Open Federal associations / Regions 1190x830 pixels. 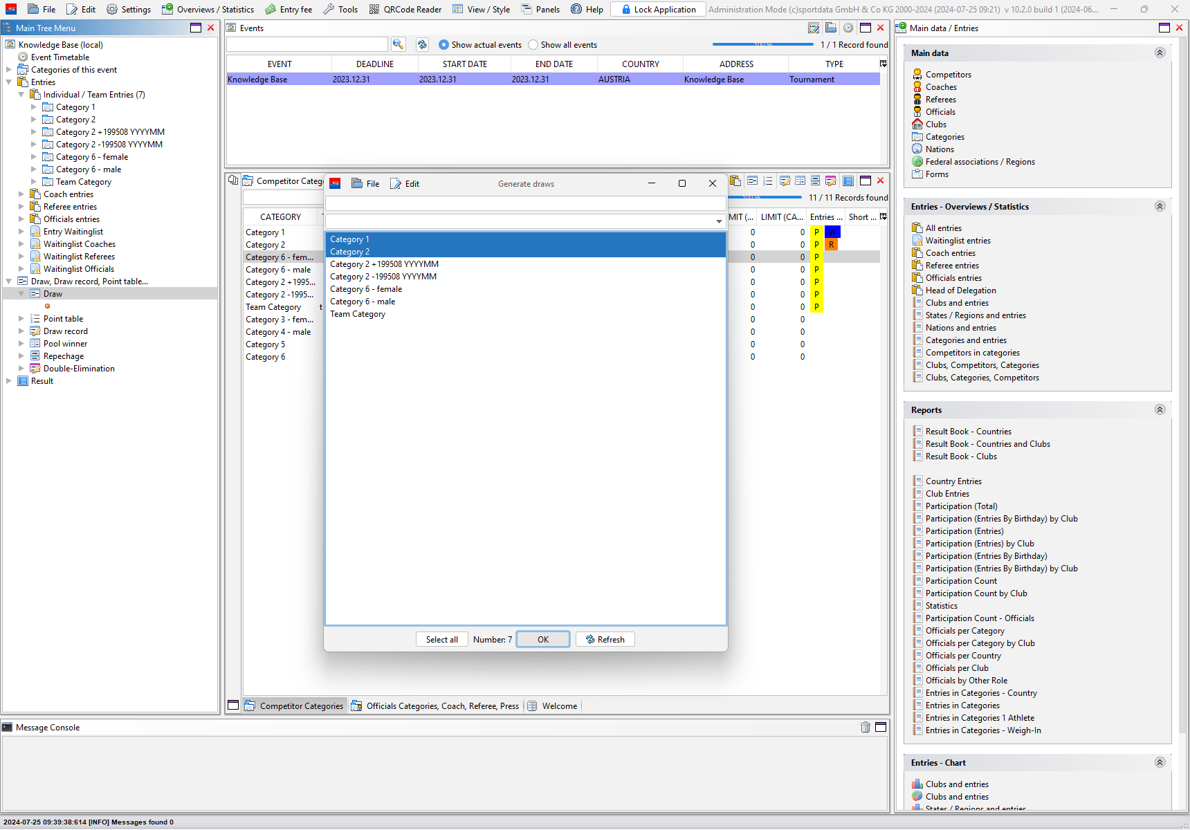pyautogui.click(x=980, y=162)
